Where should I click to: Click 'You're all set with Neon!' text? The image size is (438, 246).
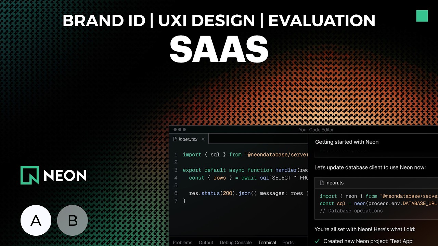365,230
